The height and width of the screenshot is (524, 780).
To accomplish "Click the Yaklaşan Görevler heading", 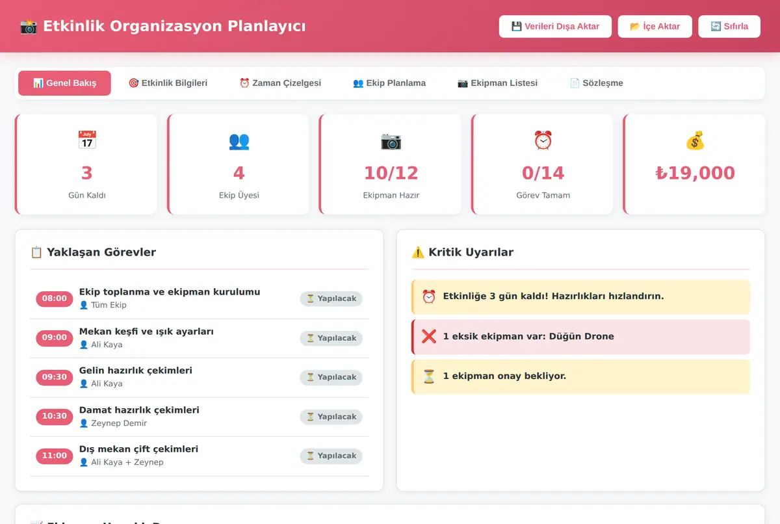I will coord(101,252).
